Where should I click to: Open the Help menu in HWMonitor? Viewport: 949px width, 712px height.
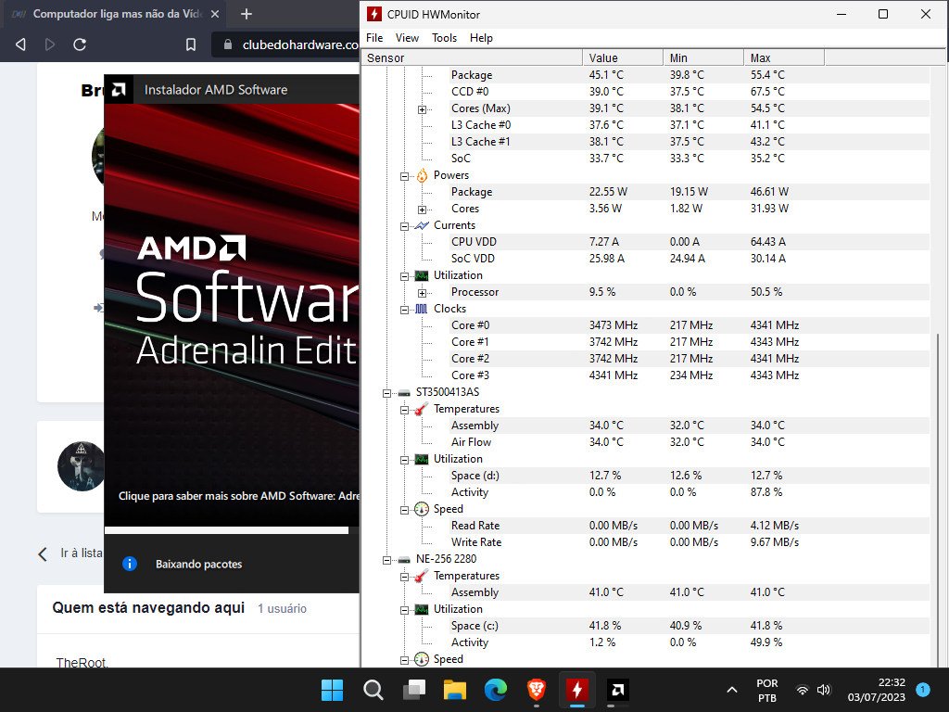coord(481,37)
